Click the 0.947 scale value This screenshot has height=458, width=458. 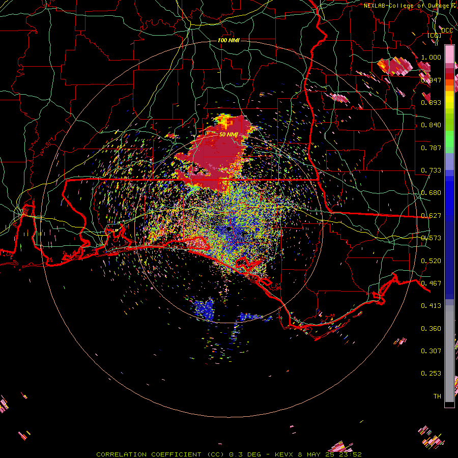[x=431, y=80]
